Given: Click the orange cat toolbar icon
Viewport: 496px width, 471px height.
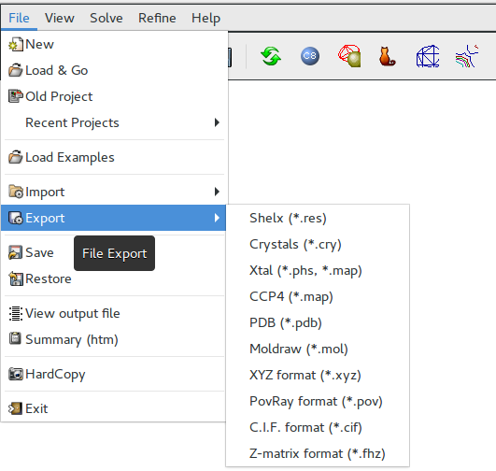Looking at the screenshot, I should (387, 56).
